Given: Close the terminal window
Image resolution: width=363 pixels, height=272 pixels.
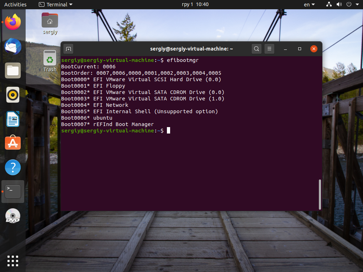Looking at the screenshot, I should click(x=314, y=49).
